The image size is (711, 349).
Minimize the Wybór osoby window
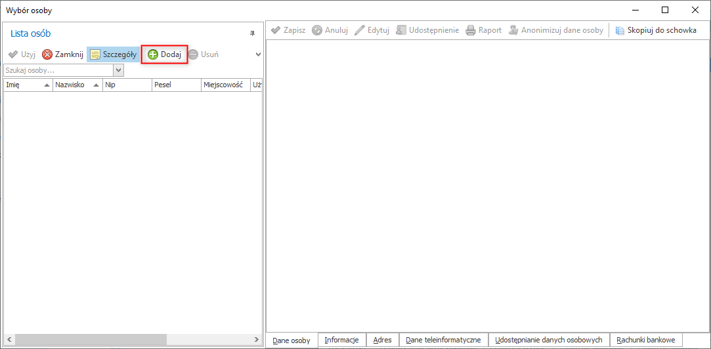pyautogui.click(x=636, y=10)
